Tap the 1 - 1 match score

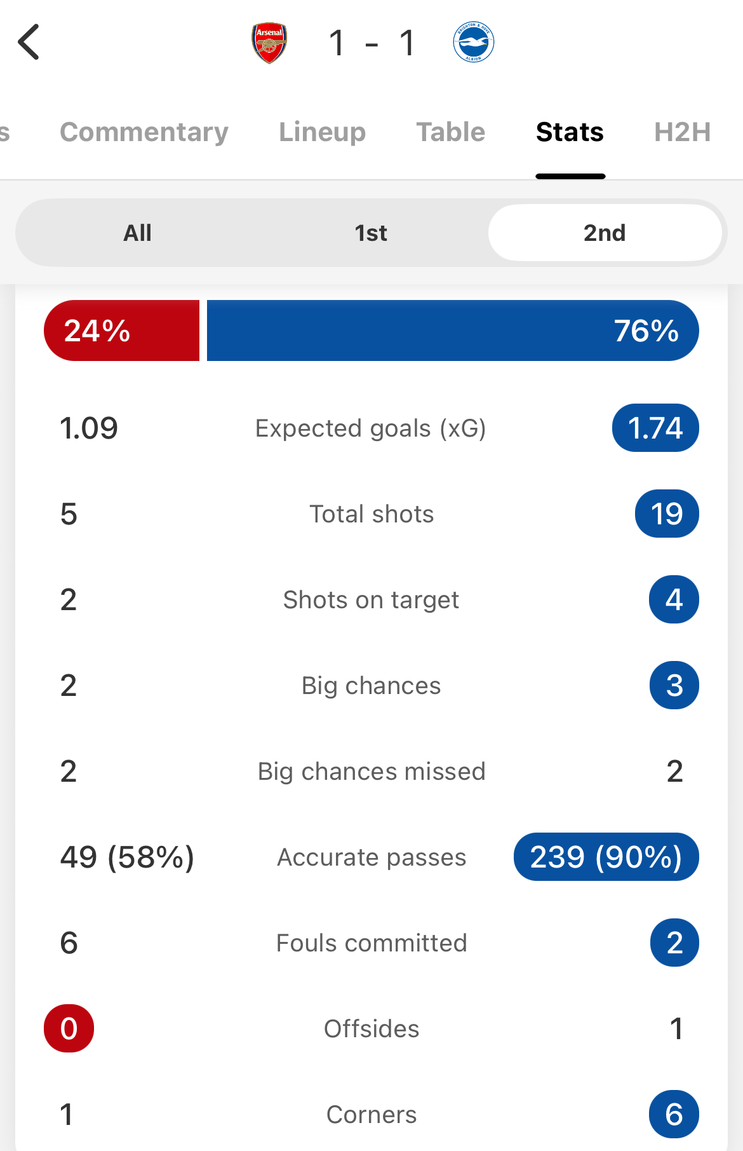point(372,43)
